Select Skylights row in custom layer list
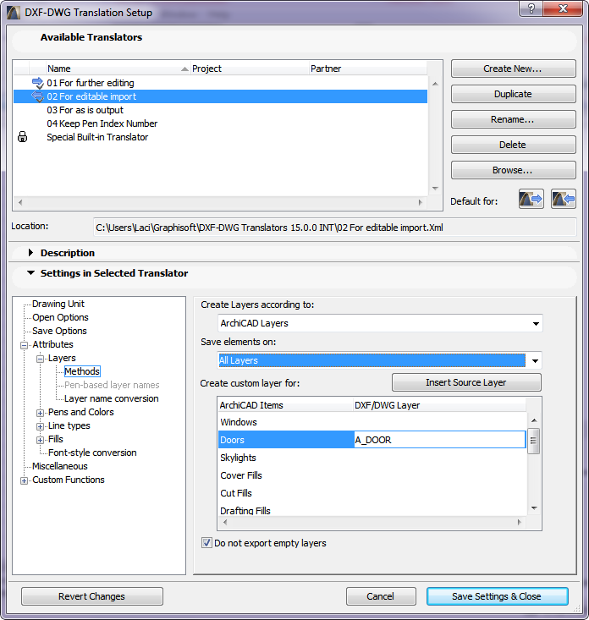 (x=372, y=458)
